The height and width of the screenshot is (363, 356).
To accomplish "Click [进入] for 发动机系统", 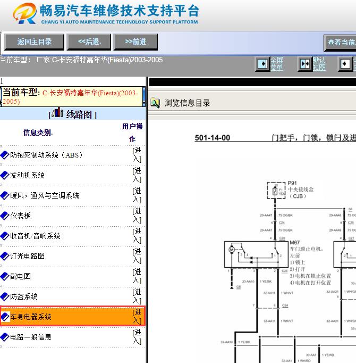I will point(137,175).
